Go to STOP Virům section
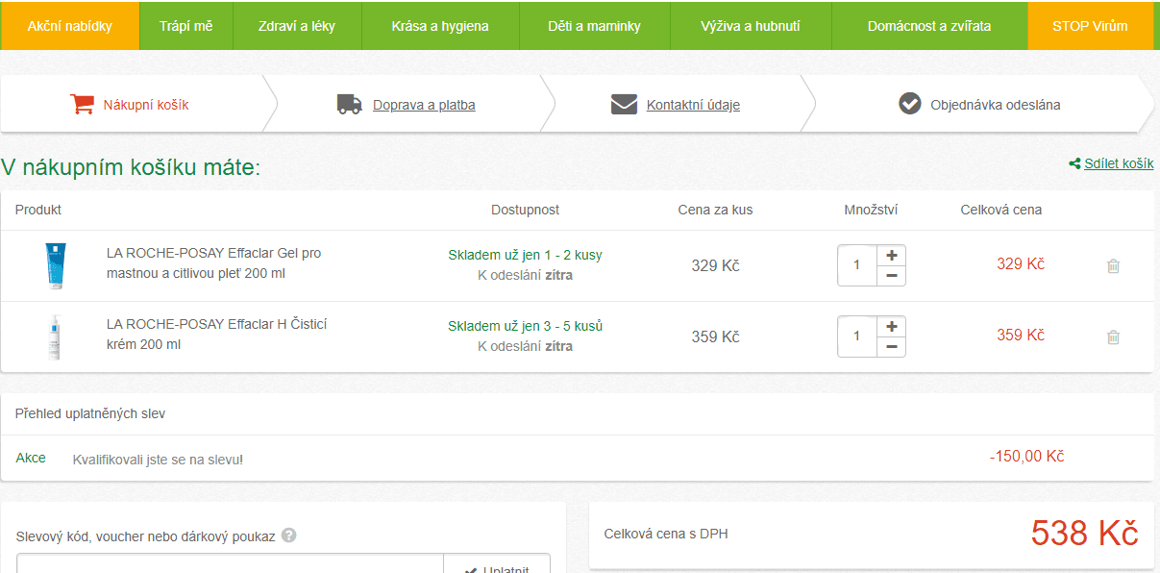The height and width of the screenshot is (573, 1160). [x=1089, y=26]
